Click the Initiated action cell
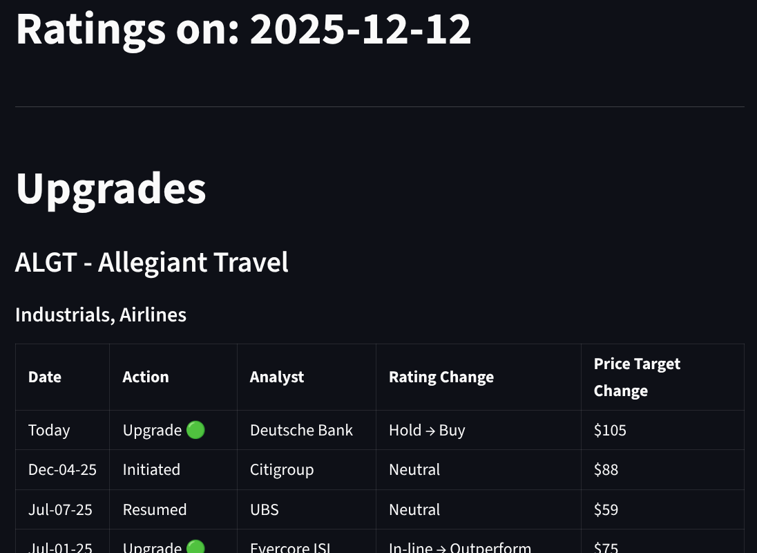 (151, 469)
